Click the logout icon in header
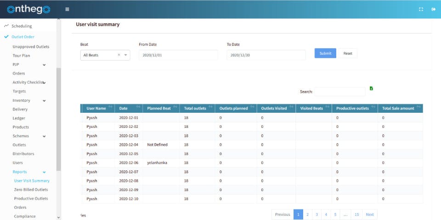Image resolution: width=441 pixels, height=220 pixels. point(433,9)
